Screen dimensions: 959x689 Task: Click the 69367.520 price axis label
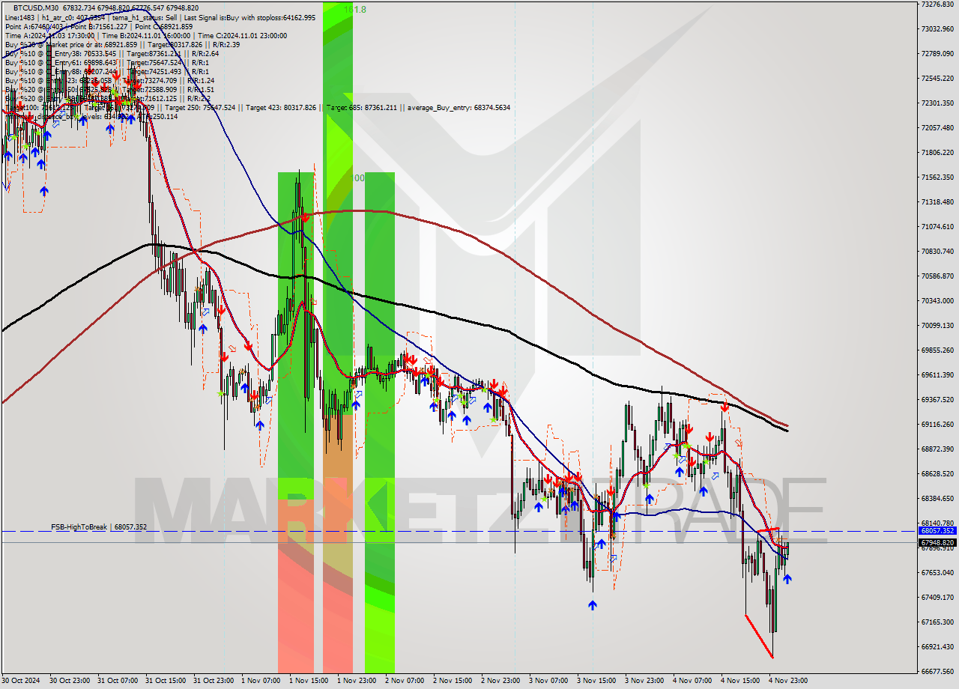coord(938,400)
